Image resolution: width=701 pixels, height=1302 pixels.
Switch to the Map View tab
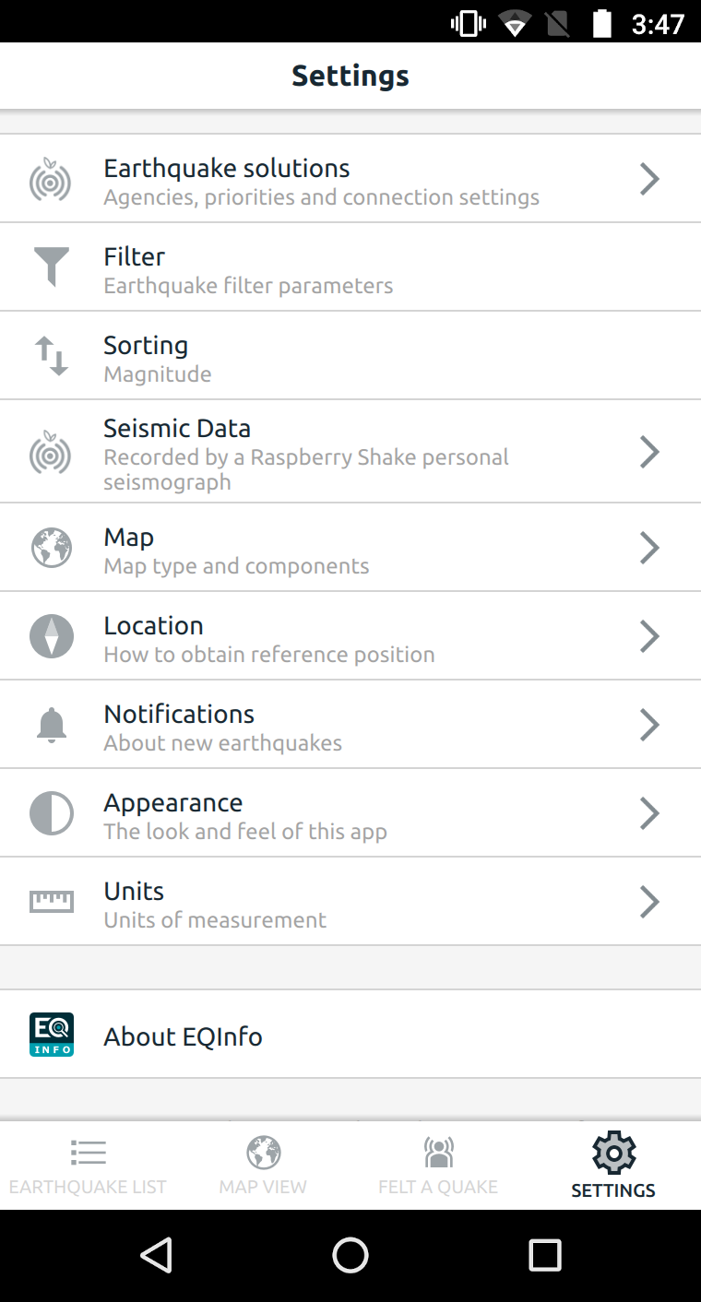point(263,1166)
